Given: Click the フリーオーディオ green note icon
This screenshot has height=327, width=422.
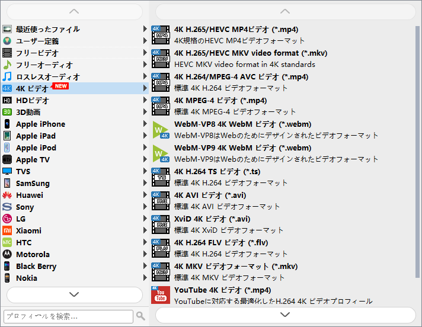Looking at the screenshot, I should [x=7, y=65].
